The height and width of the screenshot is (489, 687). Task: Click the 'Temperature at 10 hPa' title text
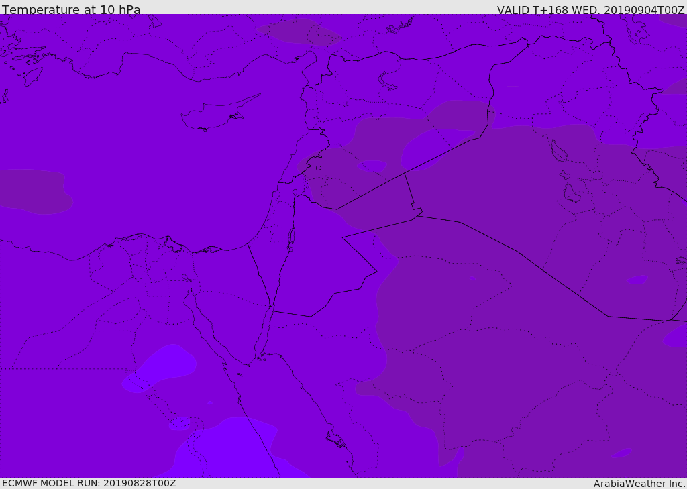point(71,9)
